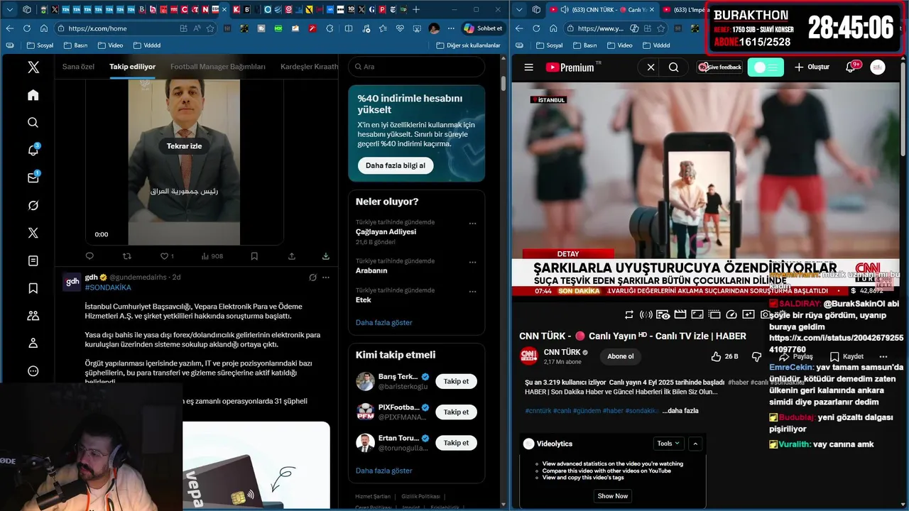The width and height of the screenshot is (909, 511).
Task: Open Sohbet et Copilot button
Action: [482, 28]
